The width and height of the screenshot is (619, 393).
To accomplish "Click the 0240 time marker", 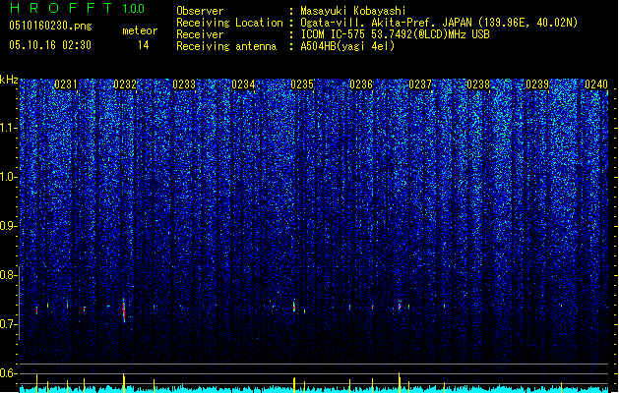I will pyautogui.click(x=596, y=84).
